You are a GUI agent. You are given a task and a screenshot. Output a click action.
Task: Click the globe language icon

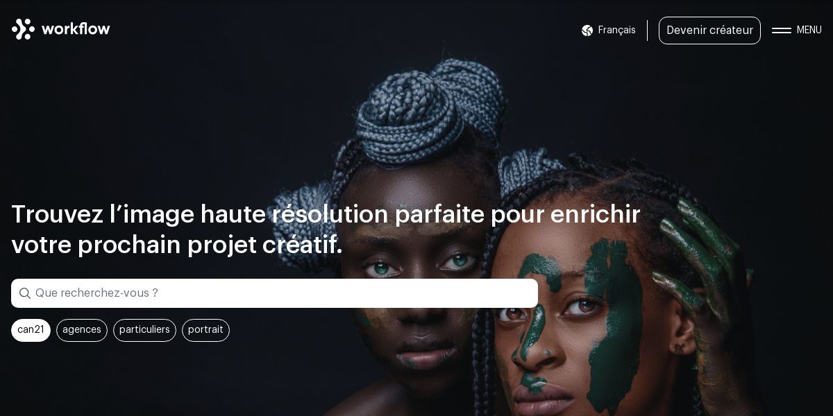point(587,31)
